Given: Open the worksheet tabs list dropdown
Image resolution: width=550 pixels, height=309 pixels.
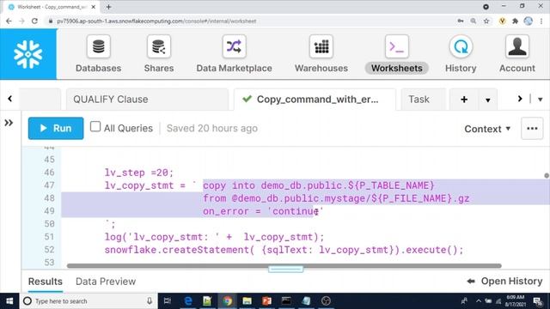Looking at the screenshot, I should (x=541, y=100).
